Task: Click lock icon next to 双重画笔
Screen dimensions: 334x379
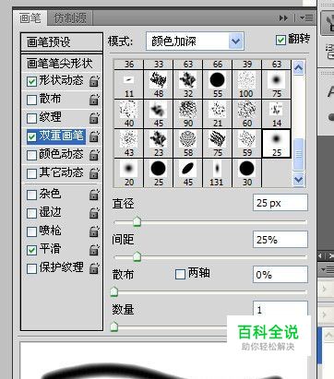Action: click(94, 136)
